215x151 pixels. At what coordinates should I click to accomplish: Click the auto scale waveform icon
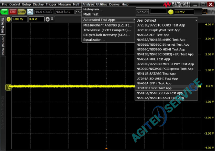[30, 12]
